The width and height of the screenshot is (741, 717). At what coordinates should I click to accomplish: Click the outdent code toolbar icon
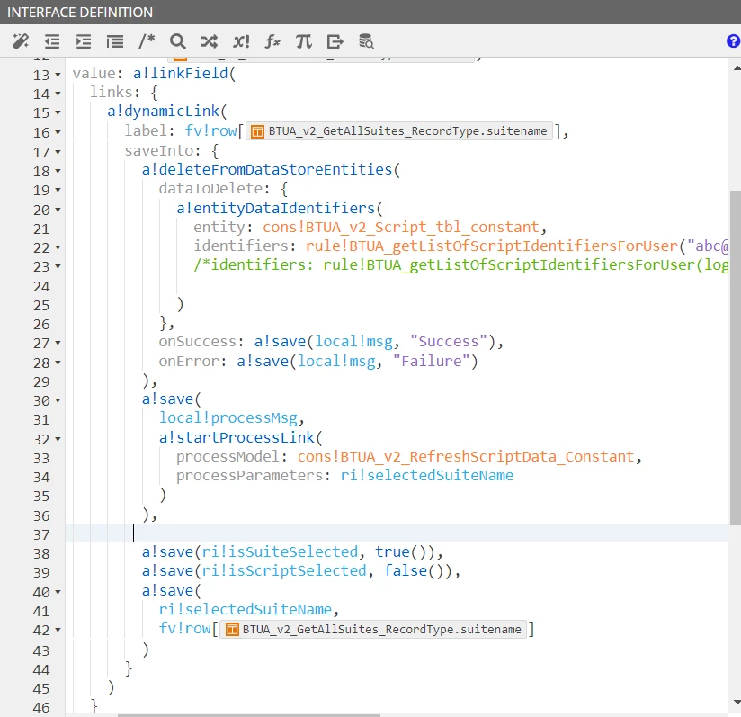point(52,41)
